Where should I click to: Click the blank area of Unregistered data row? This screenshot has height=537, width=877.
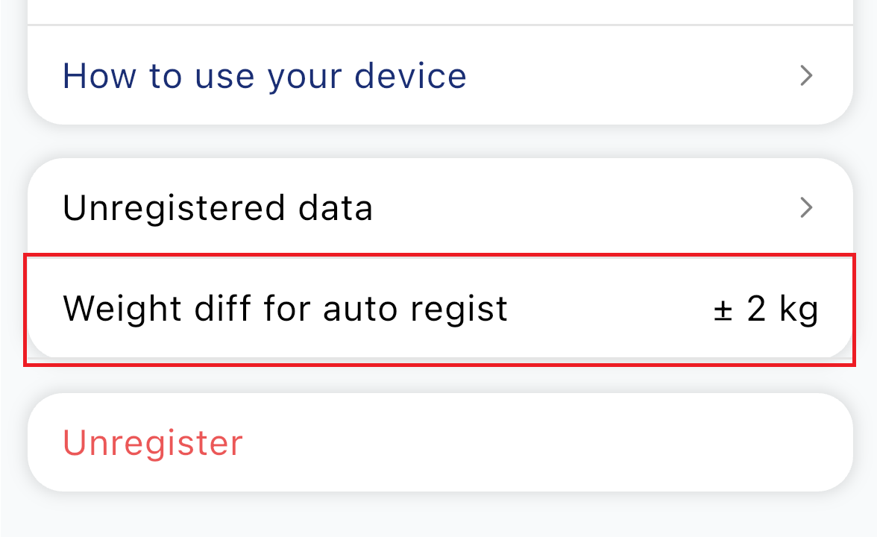coord(582,207)
